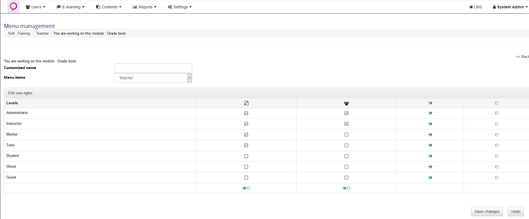The image size is (529, 219).
Task: Click the purple logo icon in the navbar
Action: click(13, 7)
